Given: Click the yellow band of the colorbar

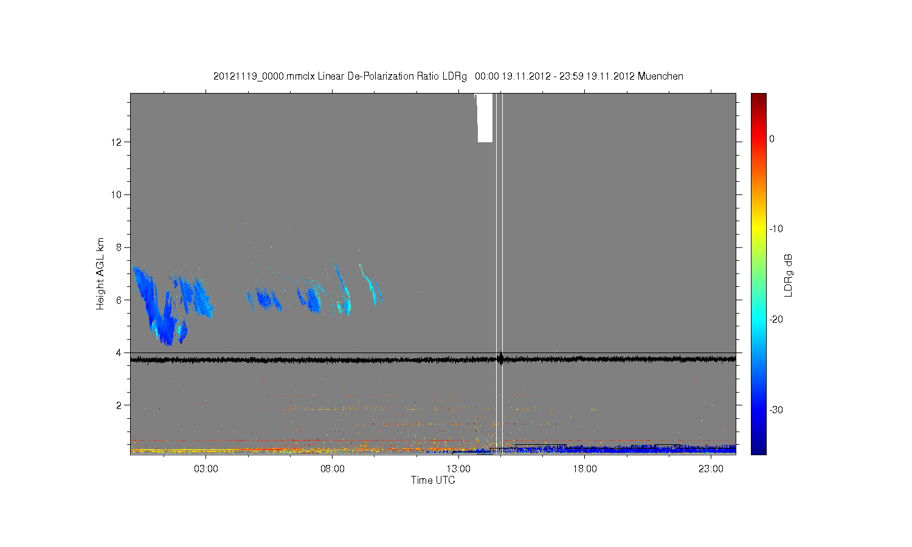Looking at the screenshot, I should (759, 229).
